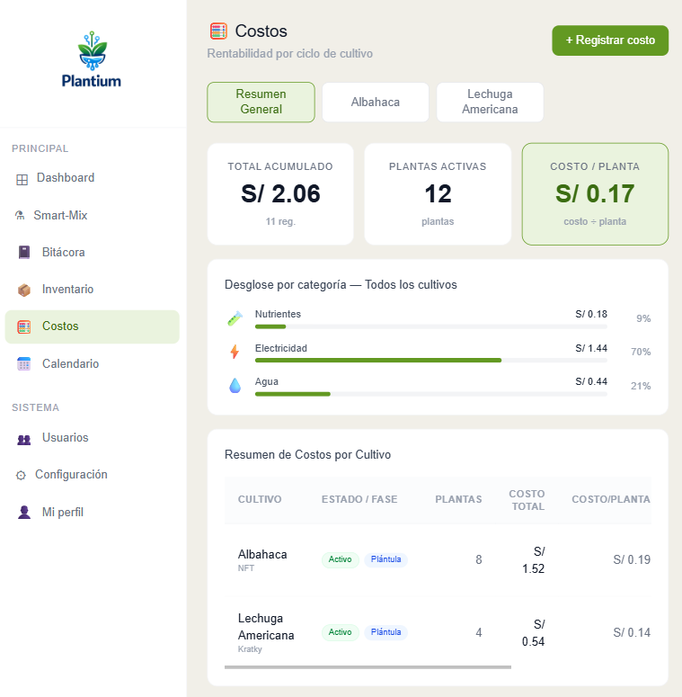The image size is (682, 697).
Task: Select Costos in the sidebar
Action: tap(92, 326)
